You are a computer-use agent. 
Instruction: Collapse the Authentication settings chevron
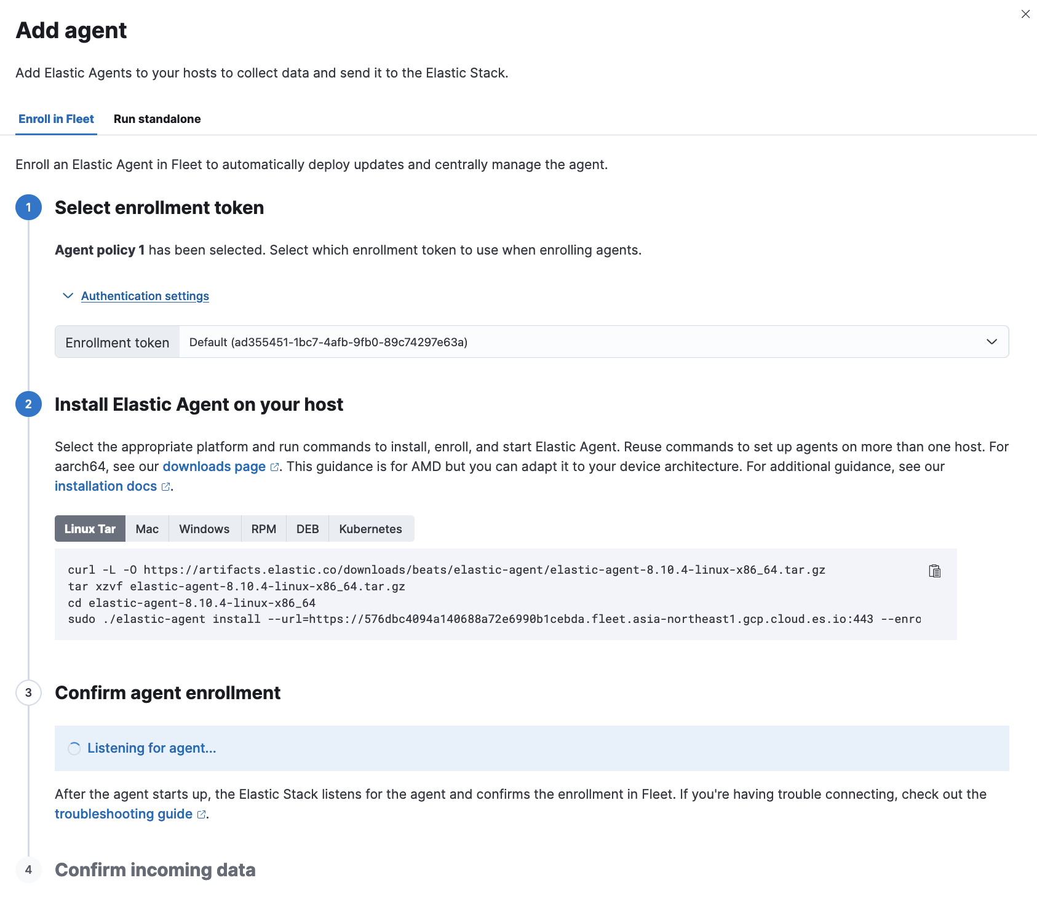pyautogui.click(x=68, y=296)
